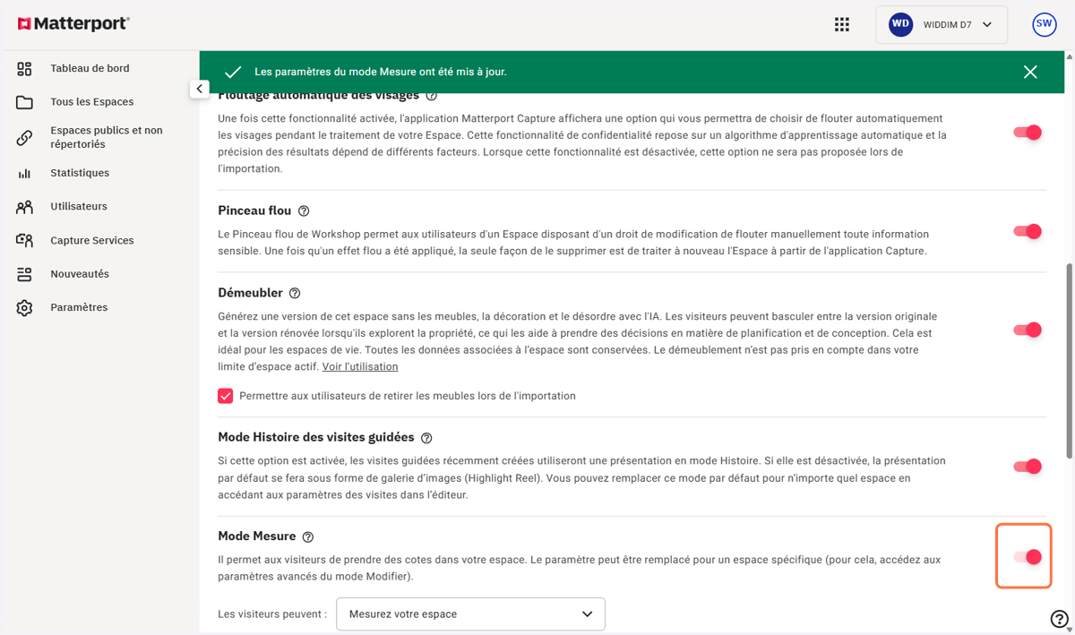The image size is (1075, 635).
Task: Open the help question mark at bottom right
Action: (1059, 618)
